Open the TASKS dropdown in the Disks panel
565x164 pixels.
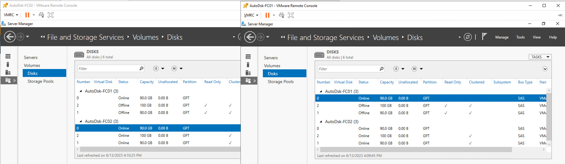(x=540, y=57)
